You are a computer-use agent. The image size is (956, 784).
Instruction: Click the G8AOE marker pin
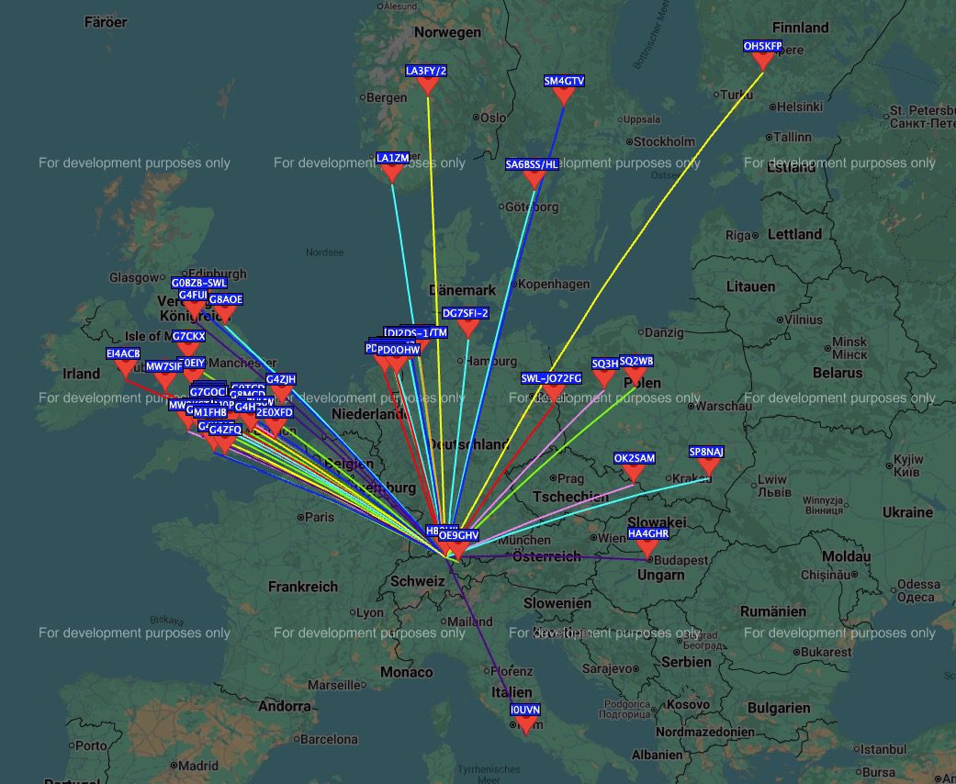pos(224,315)
